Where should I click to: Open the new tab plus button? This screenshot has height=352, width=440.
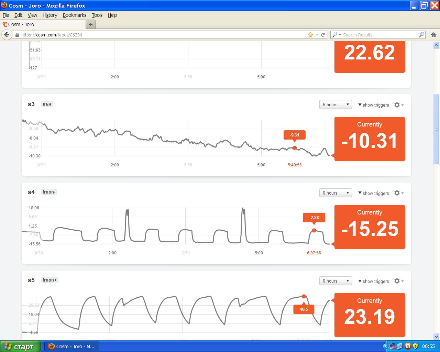(91, 24)
